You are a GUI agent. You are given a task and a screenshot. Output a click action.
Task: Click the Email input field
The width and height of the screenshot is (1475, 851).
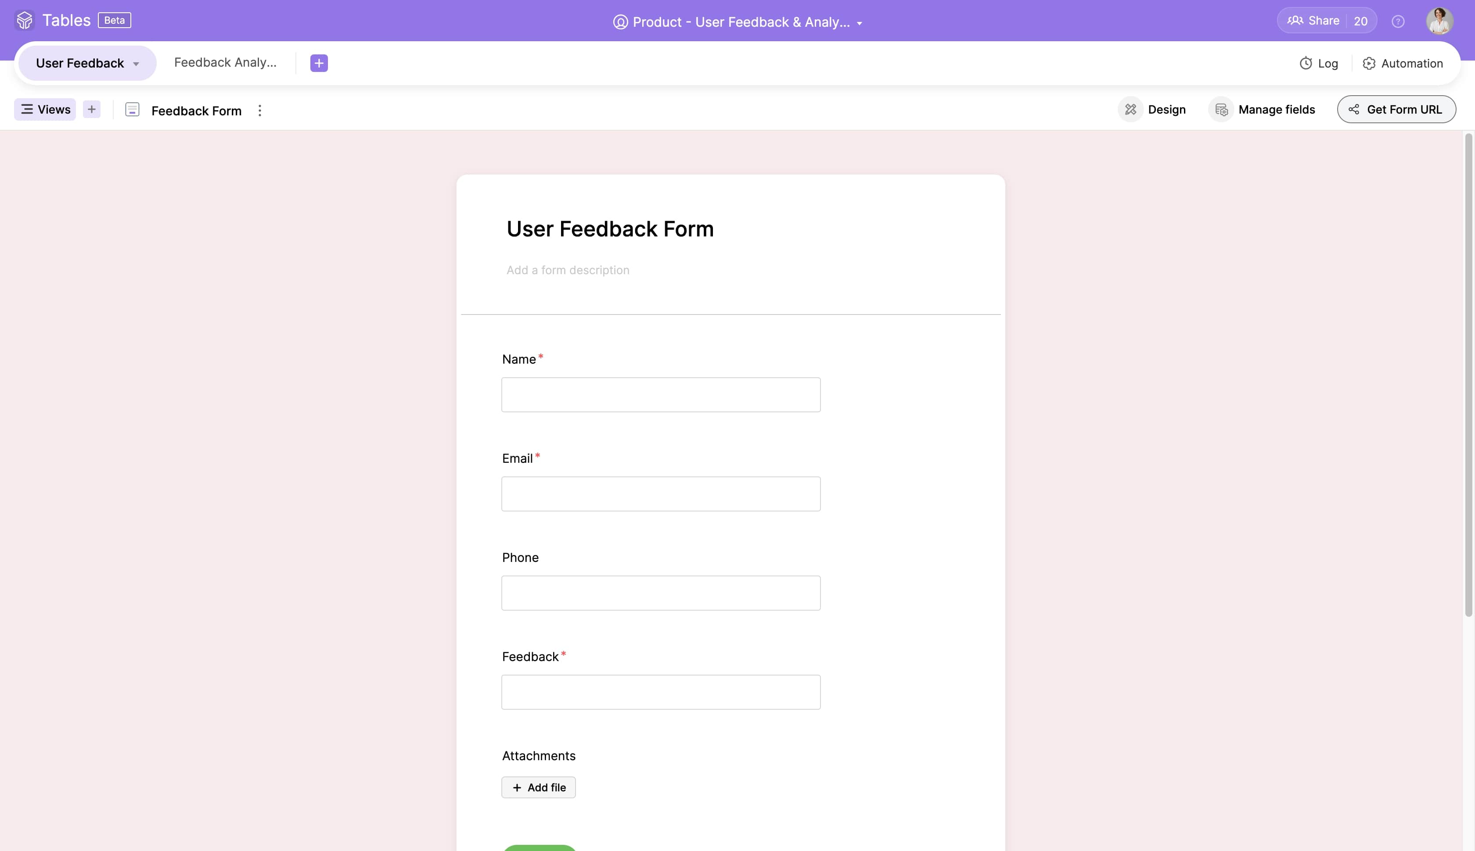660,494
